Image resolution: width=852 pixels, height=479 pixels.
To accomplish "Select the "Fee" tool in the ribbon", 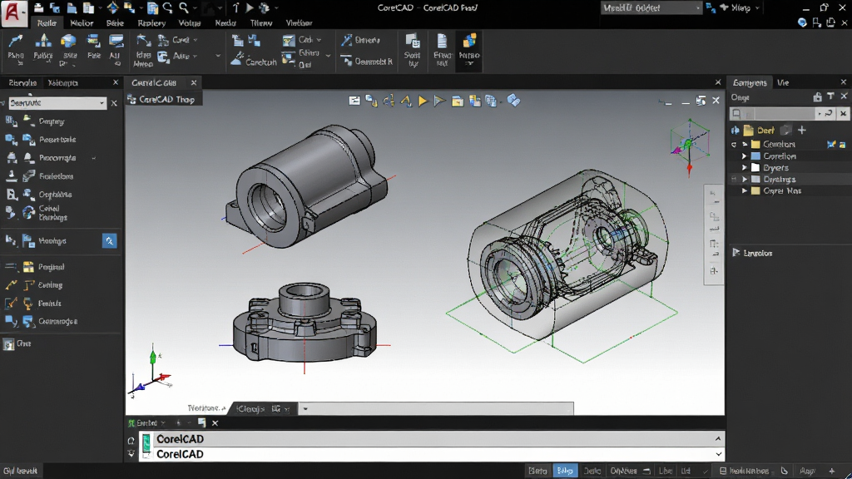I will [93, 47].
